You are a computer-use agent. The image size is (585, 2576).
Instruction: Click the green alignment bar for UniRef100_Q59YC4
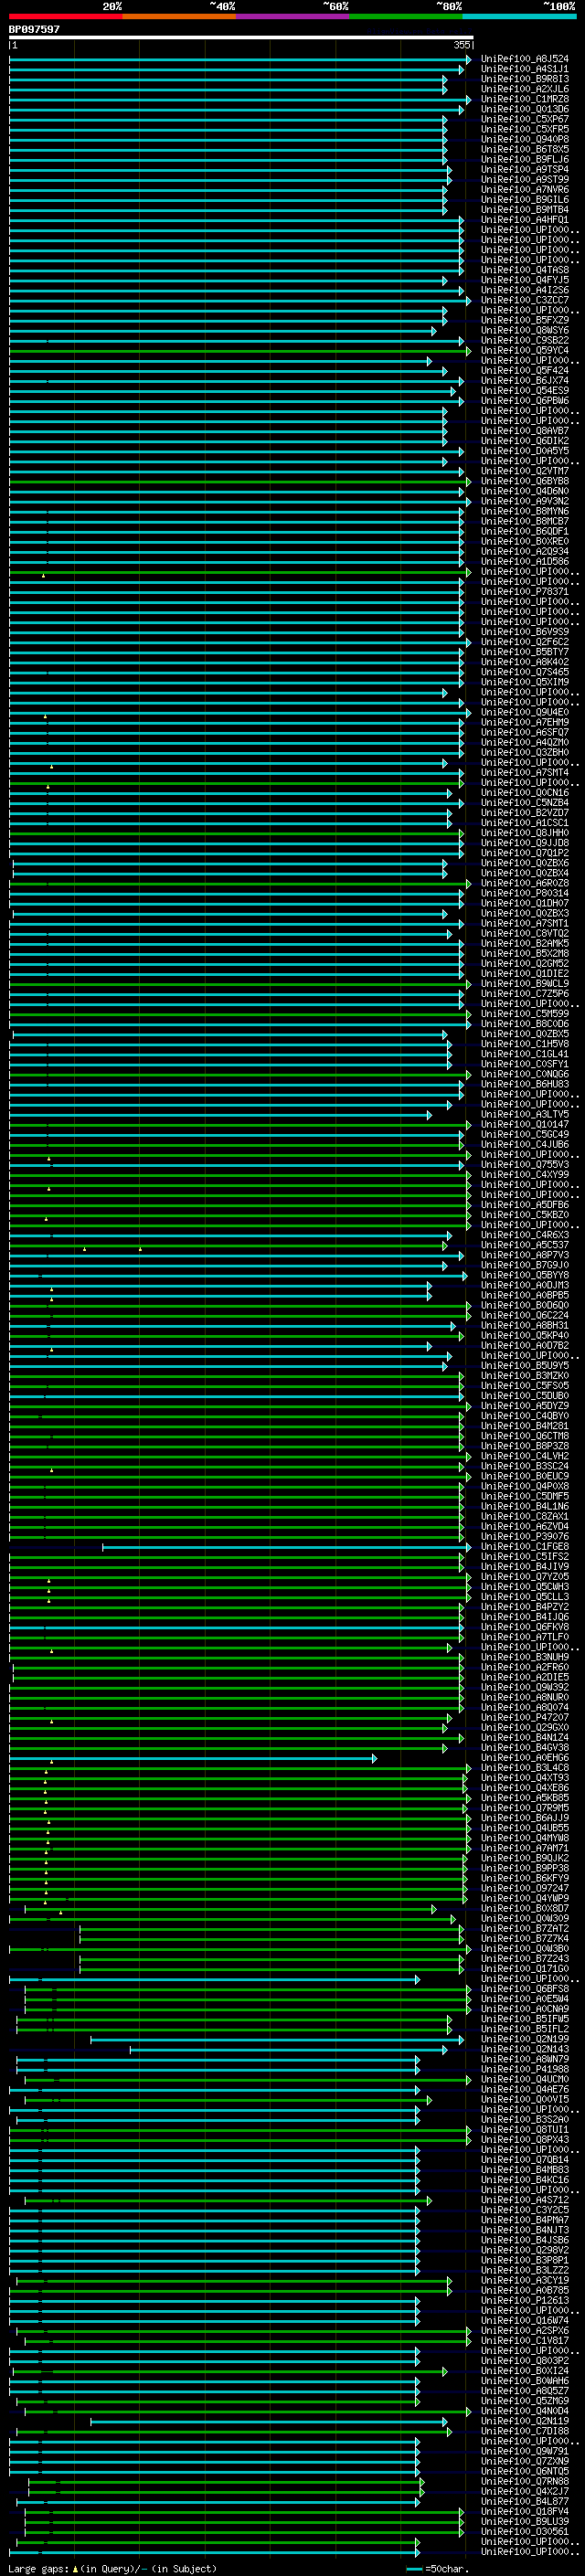pyautogui.click(x=240, y=350)
